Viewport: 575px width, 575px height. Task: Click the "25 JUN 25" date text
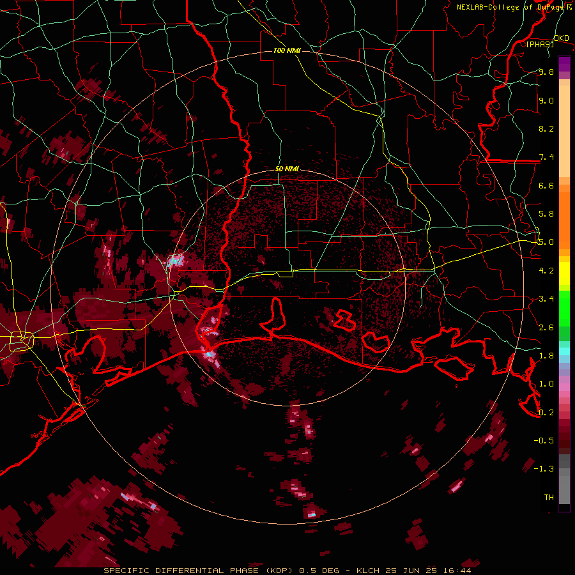coord(410,571)
